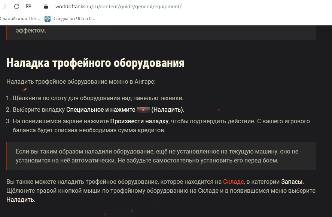Viewport: 332px width, 217px height.
Task: Follow the red 'Складе' link
Action: [233, 182]
